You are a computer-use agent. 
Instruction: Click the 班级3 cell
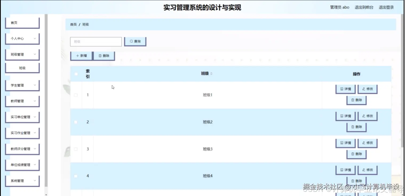pos(208,149)
